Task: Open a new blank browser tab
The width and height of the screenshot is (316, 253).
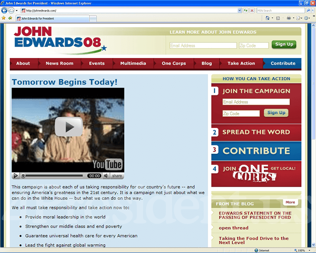Action: (x=93, y=19)
